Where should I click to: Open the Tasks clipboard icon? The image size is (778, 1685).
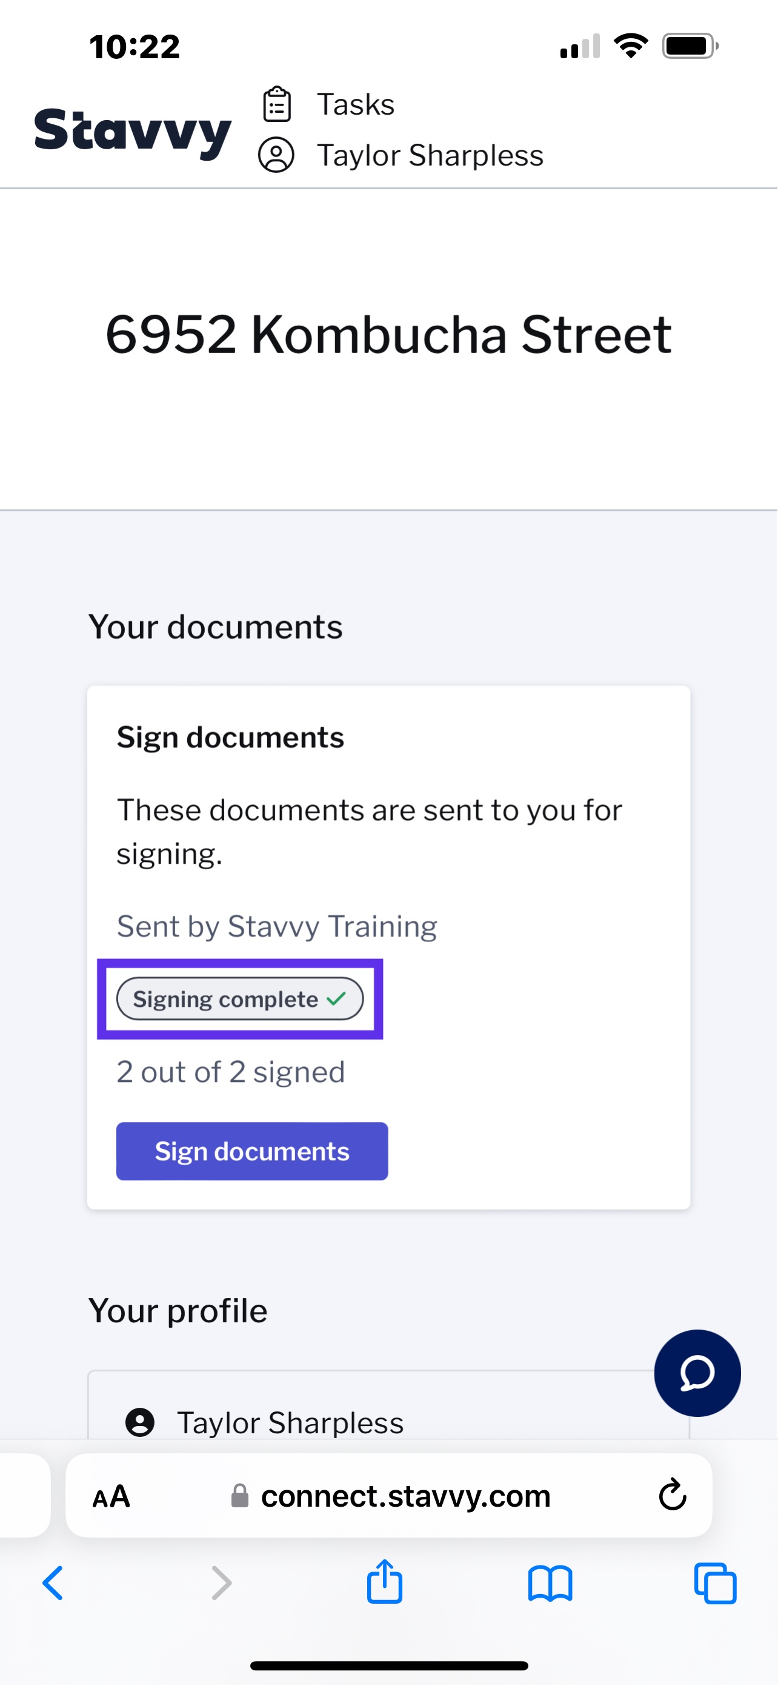276,104
